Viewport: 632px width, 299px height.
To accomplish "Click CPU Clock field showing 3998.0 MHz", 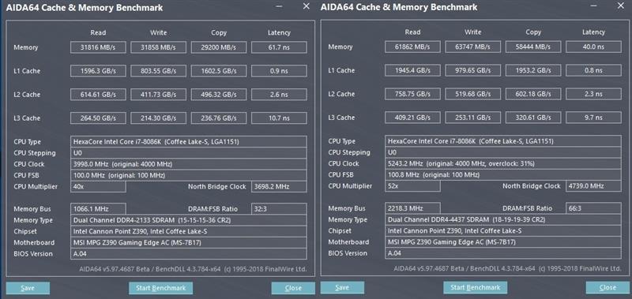I will (189, 164).
